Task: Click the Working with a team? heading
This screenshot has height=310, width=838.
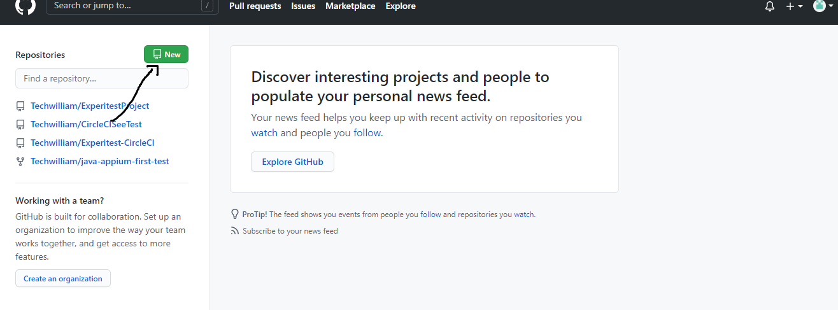Action: click(x=60, y=201)
